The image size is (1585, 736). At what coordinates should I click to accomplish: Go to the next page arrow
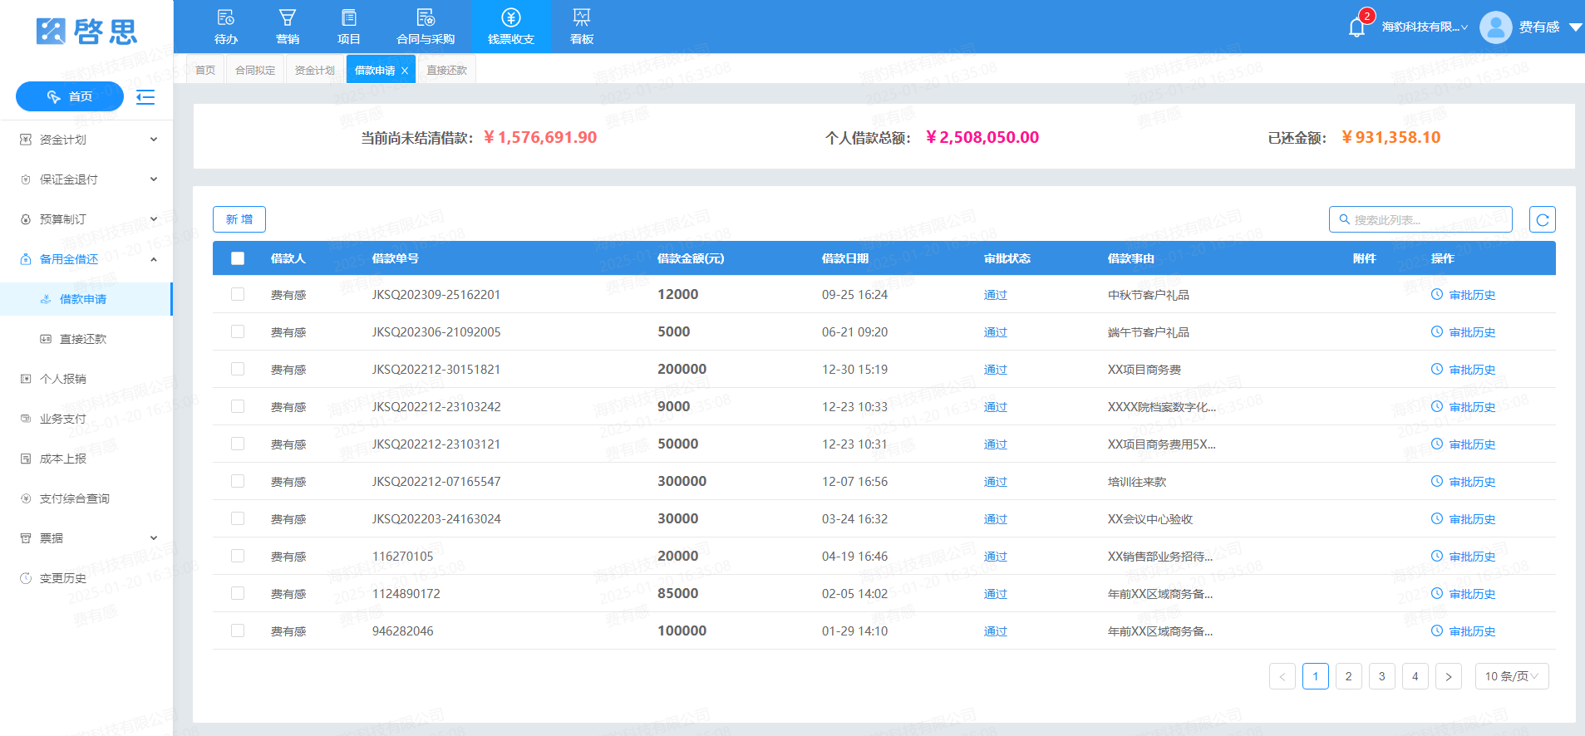(x=1449, y=676)
